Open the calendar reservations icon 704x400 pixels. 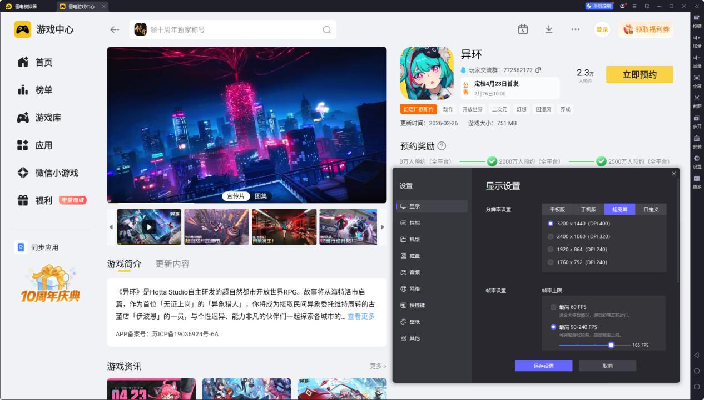(523, 29)
